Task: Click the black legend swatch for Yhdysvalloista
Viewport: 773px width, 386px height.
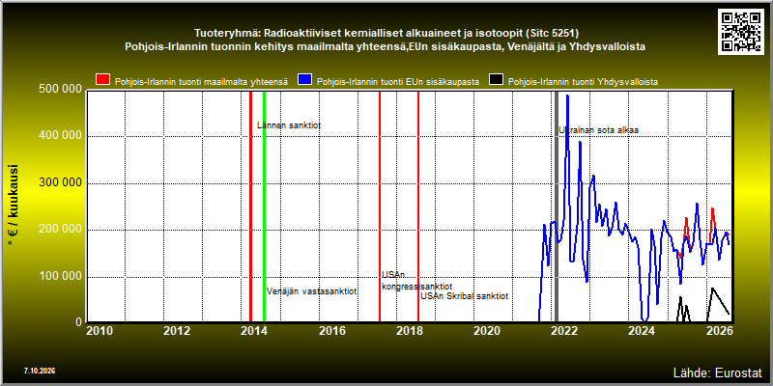Action: pos(497,80)
